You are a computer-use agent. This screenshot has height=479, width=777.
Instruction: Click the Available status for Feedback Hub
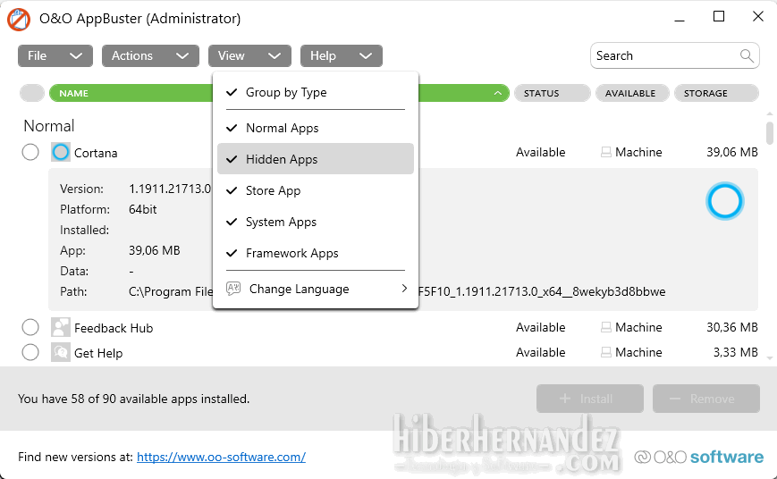540,327
